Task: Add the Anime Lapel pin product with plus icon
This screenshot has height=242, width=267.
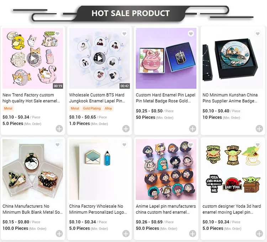Action: coord(193,234)
